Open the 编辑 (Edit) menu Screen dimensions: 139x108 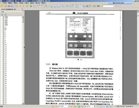pyautogui.click(x=10, y=3)
